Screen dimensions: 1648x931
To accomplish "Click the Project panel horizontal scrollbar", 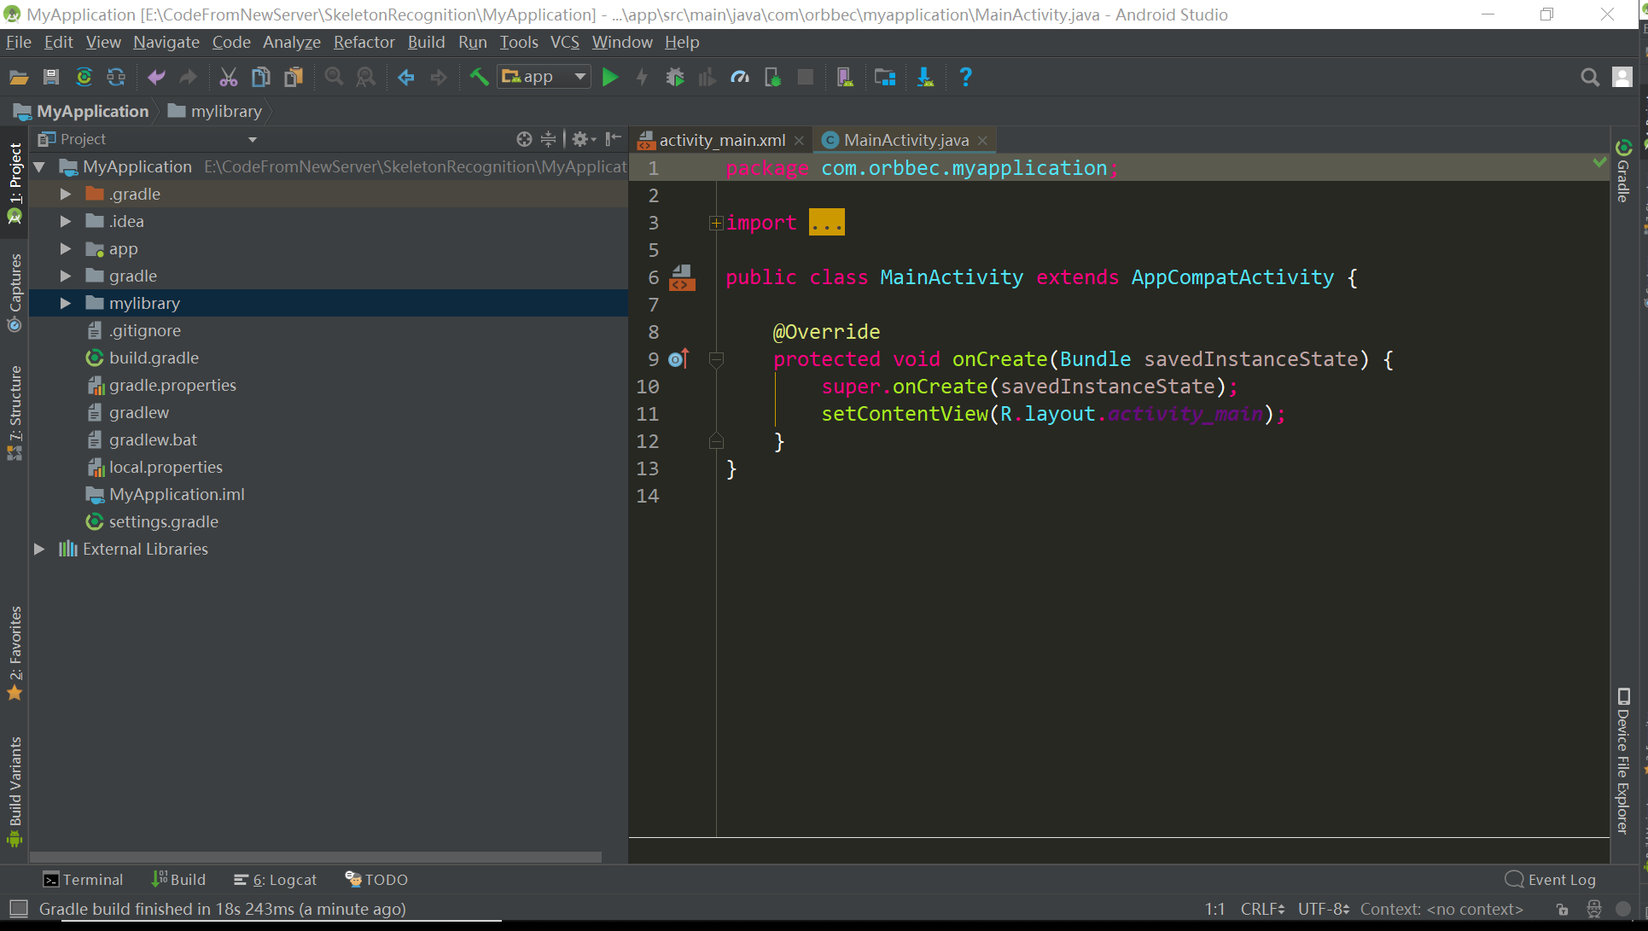I will [316, 857].
